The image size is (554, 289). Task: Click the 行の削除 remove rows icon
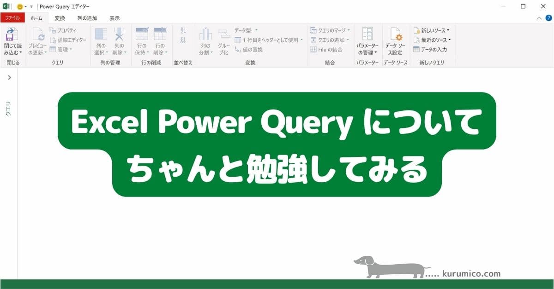[160, 34]
